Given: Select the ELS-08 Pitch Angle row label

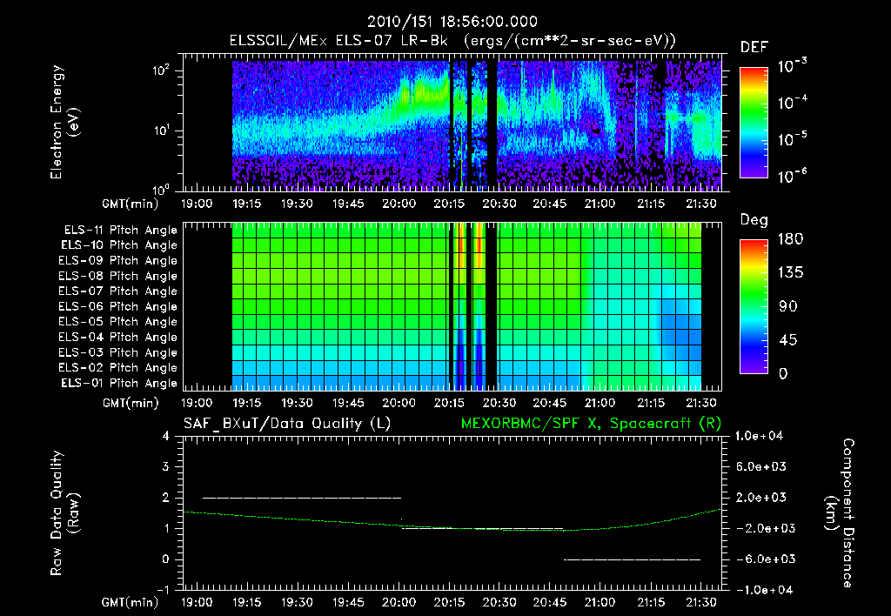Looking at the screenshot, I should coord(117,276).
